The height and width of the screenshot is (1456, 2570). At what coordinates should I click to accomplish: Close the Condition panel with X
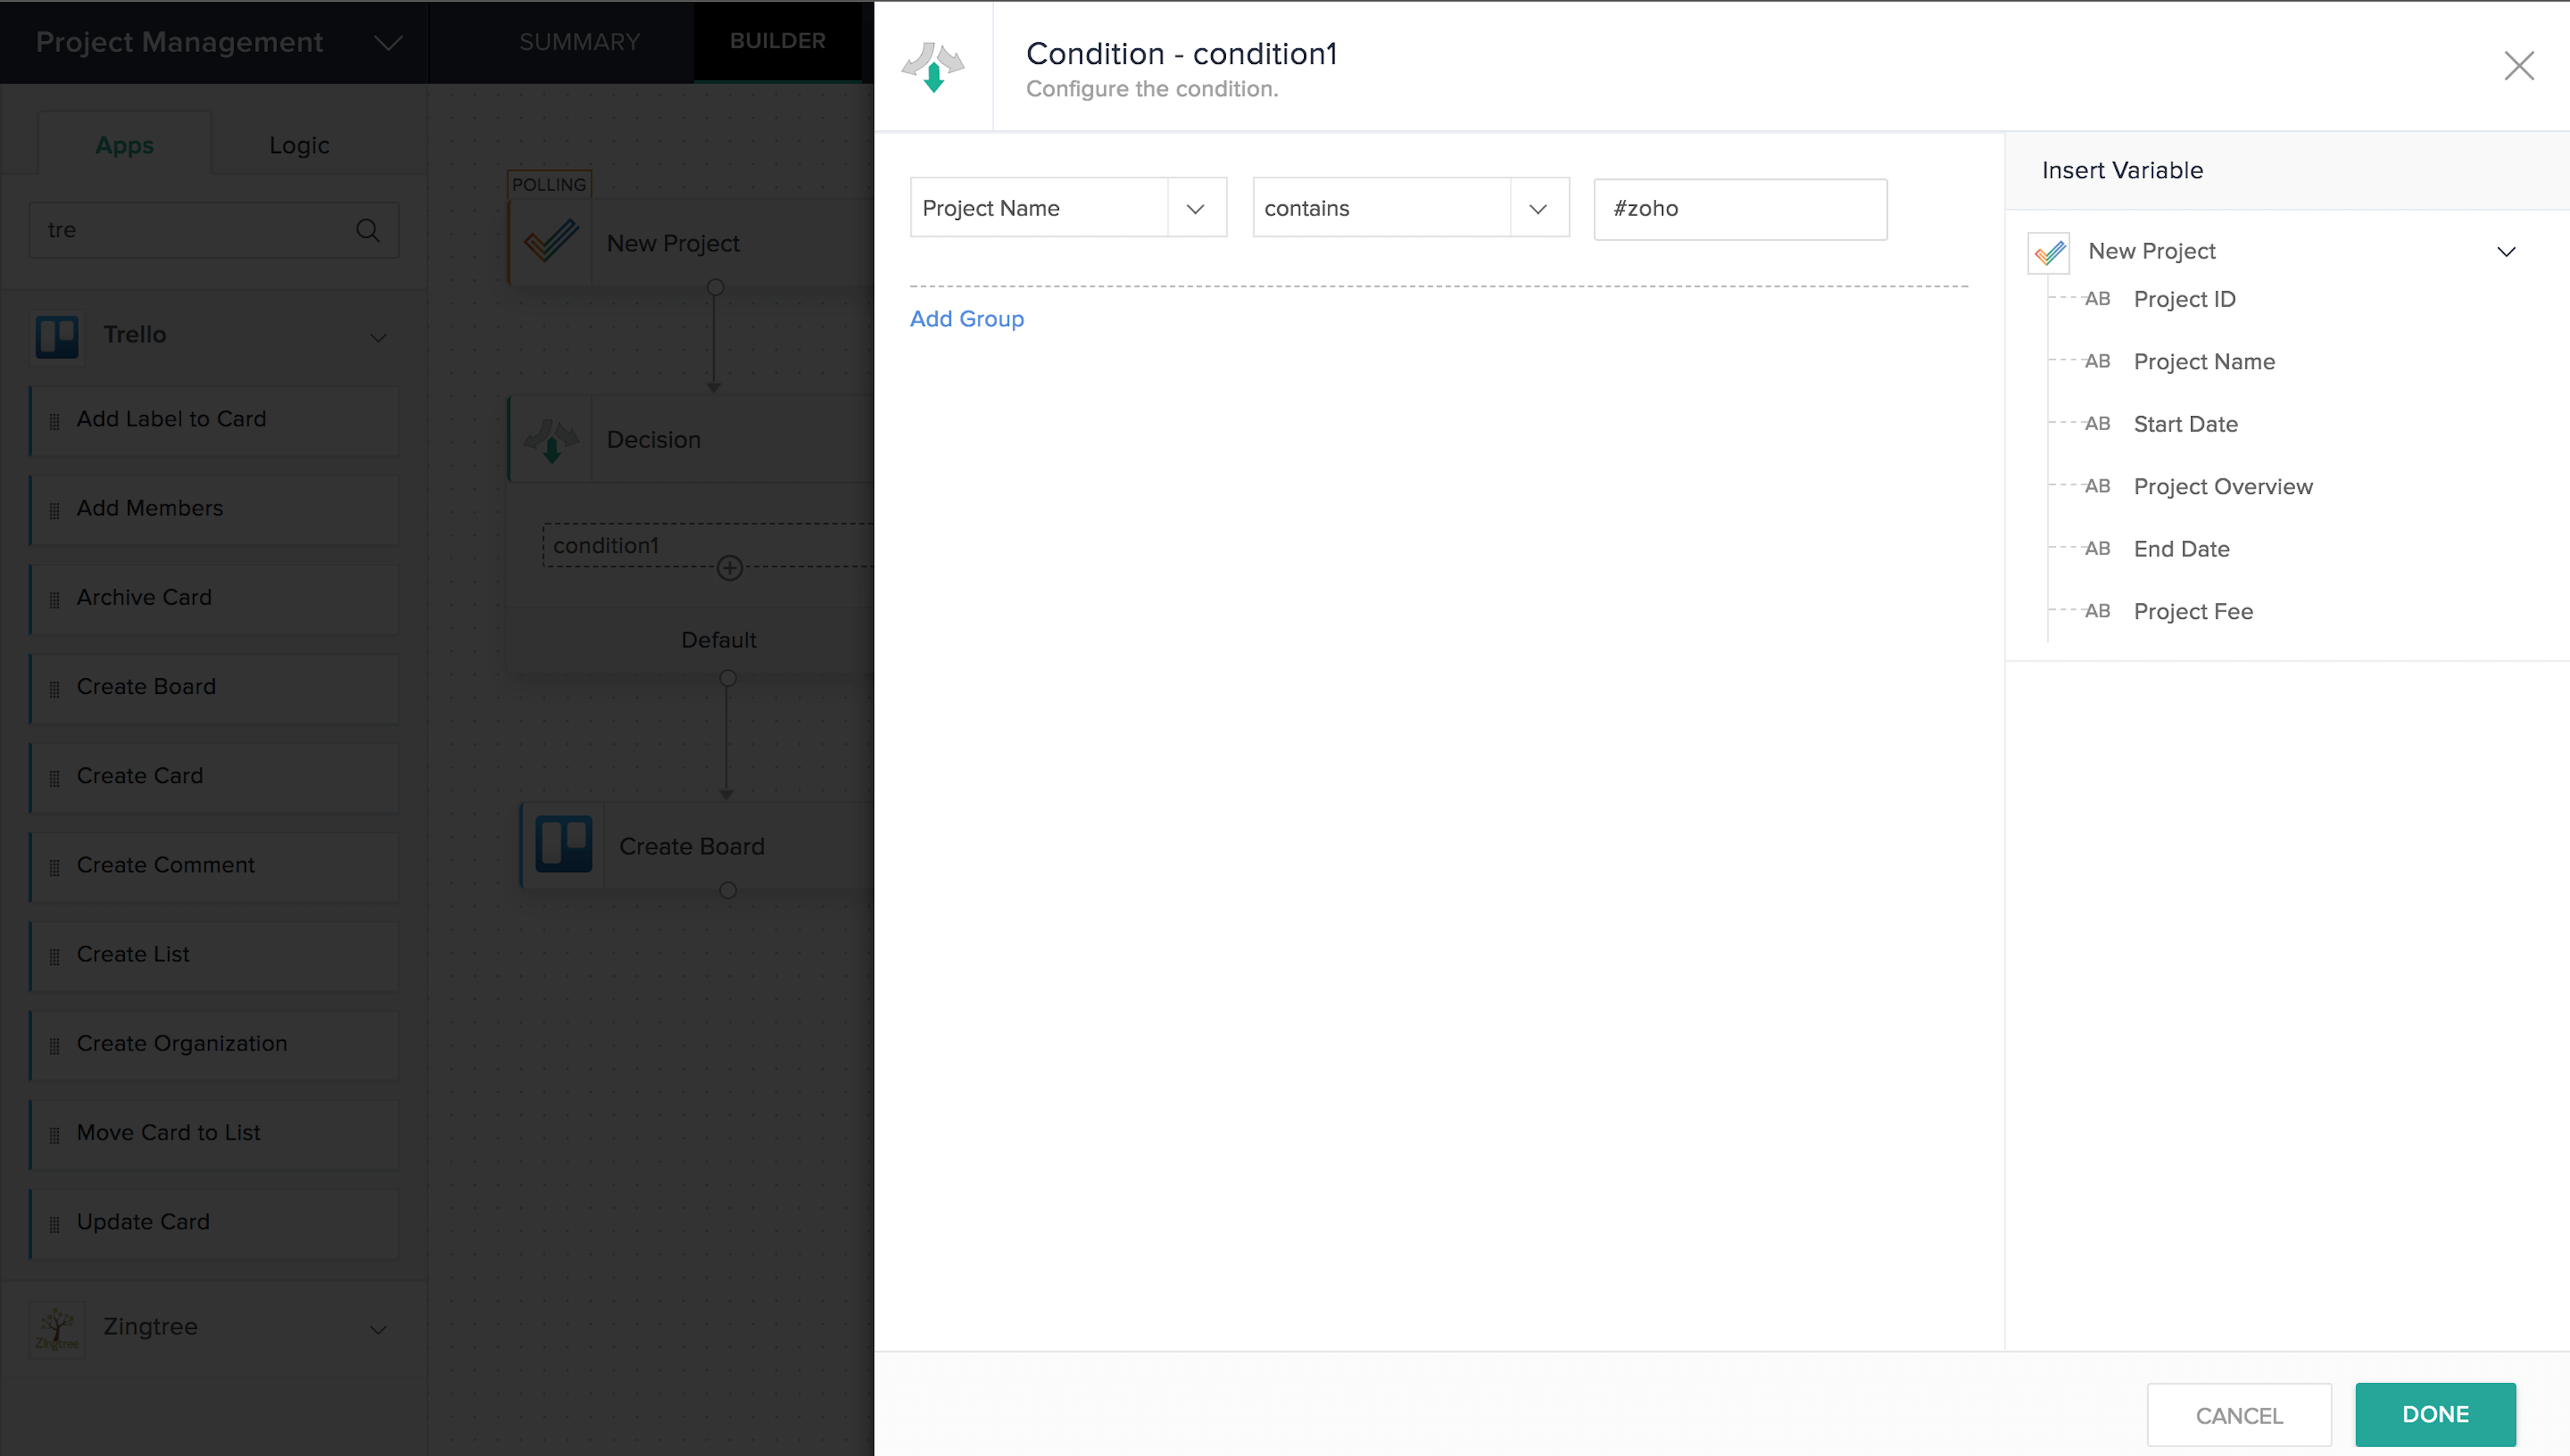click(2518, 66)
